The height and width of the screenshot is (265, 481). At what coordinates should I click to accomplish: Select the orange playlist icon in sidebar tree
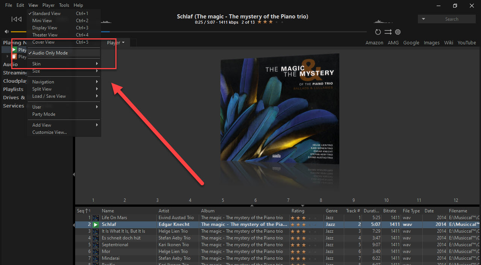(14, 57)
